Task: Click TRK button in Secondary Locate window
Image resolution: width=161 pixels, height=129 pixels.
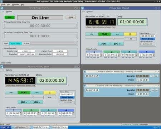Action: click(152, 90)
